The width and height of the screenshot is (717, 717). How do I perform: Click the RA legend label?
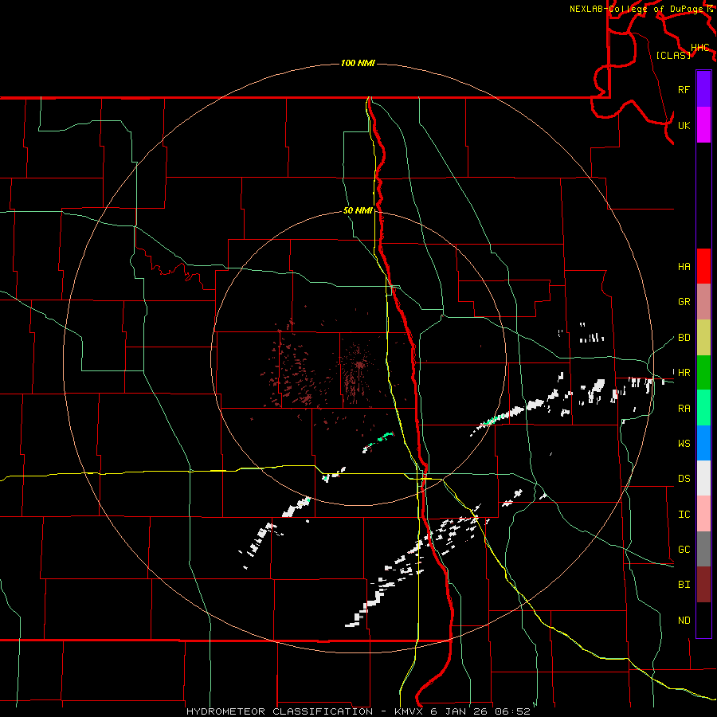click(684, 408)
